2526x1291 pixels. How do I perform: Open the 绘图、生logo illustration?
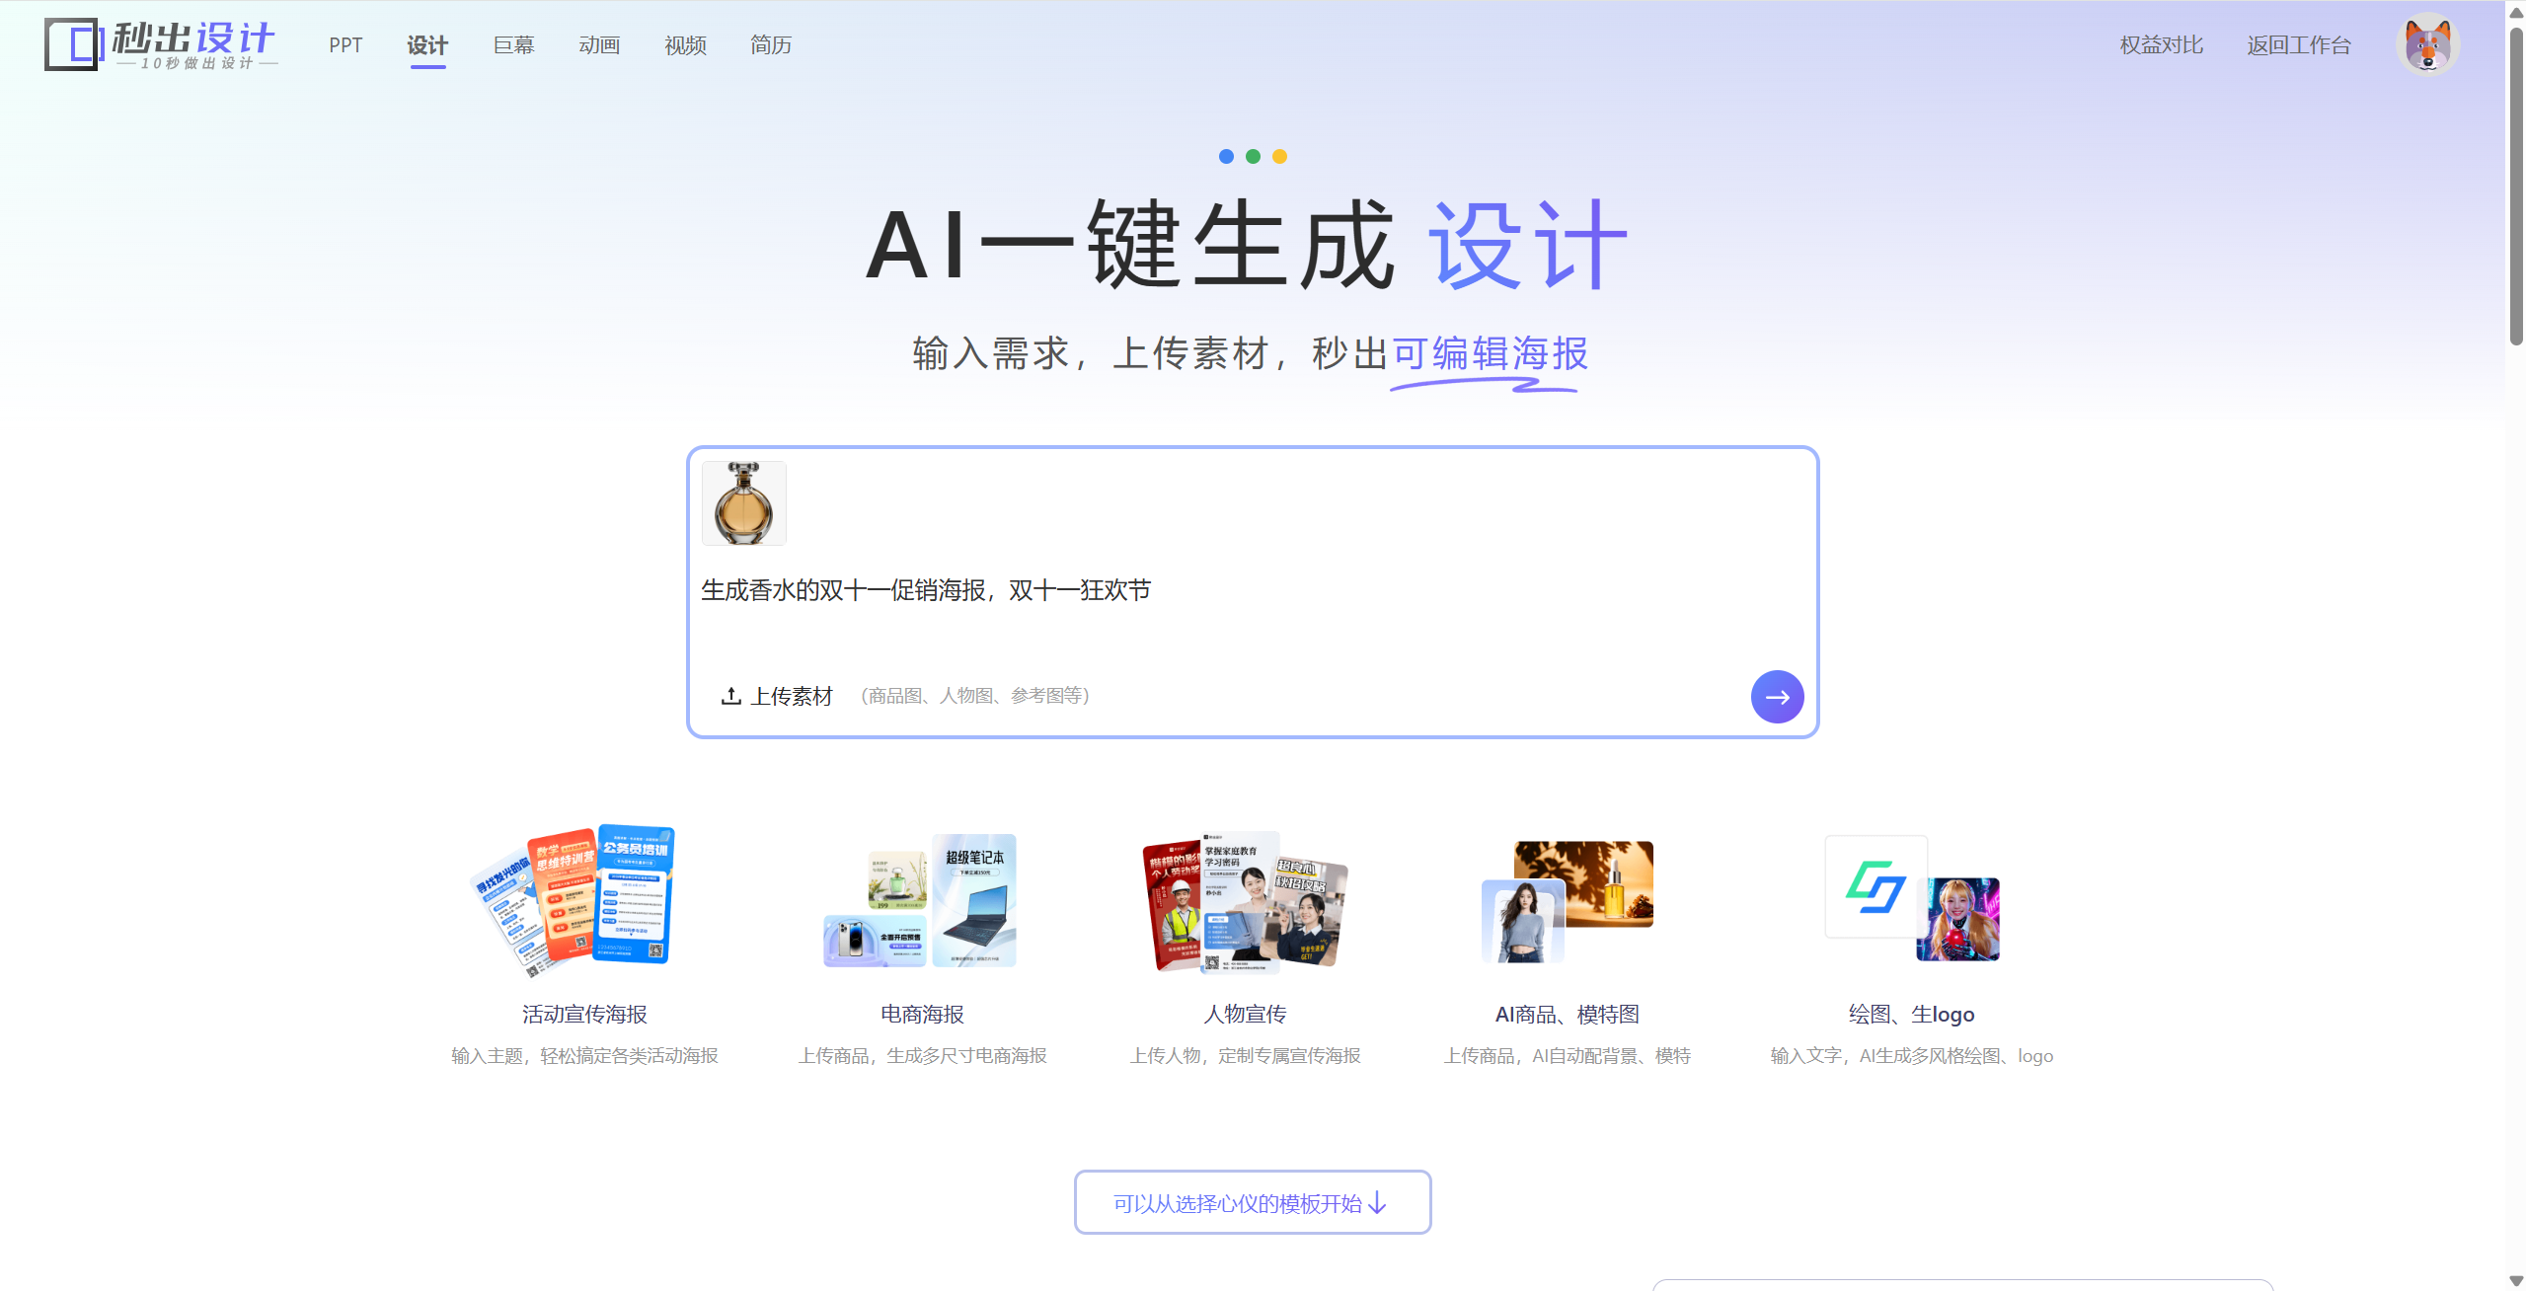[x=1912, y=898]
